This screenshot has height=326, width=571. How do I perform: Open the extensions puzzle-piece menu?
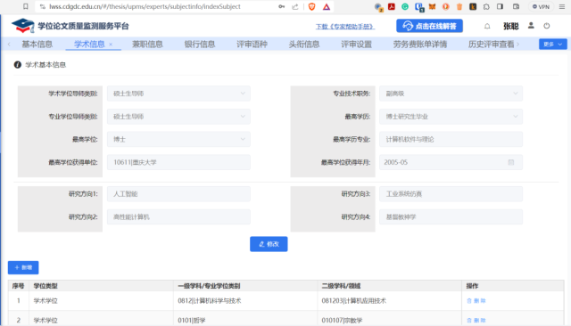pyautogui.click(x=486, y=6)
